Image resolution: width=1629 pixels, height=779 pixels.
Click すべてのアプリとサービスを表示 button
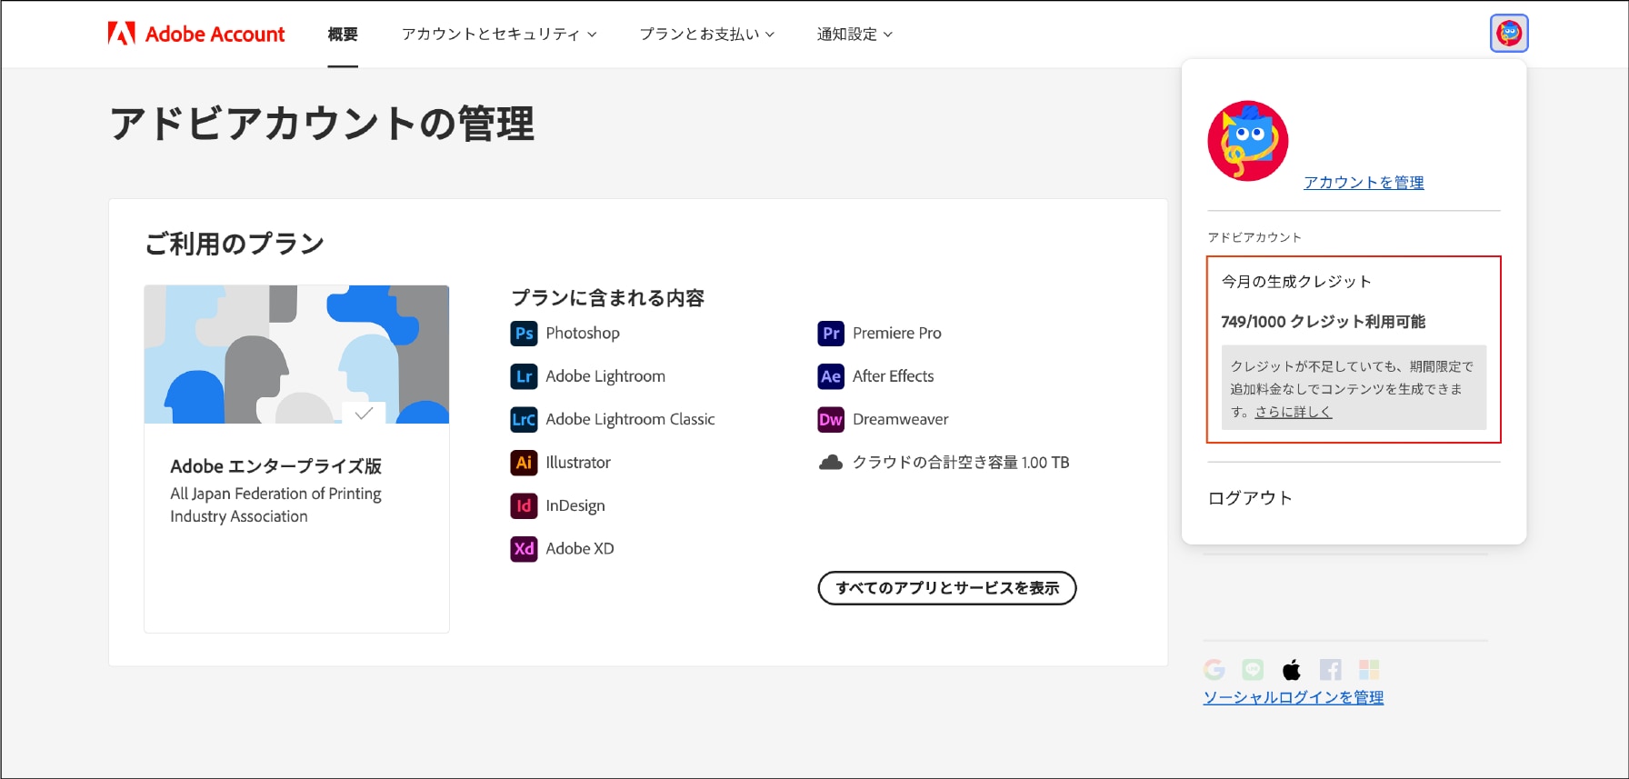click(947, 588)
